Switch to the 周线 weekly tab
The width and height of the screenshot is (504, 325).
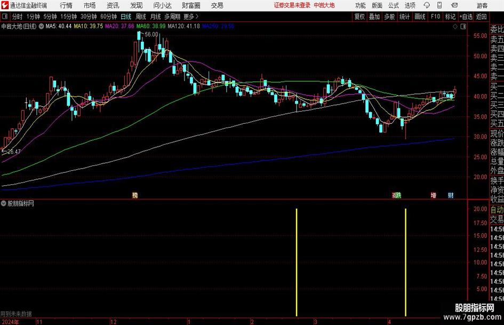[x=141, y=17]
